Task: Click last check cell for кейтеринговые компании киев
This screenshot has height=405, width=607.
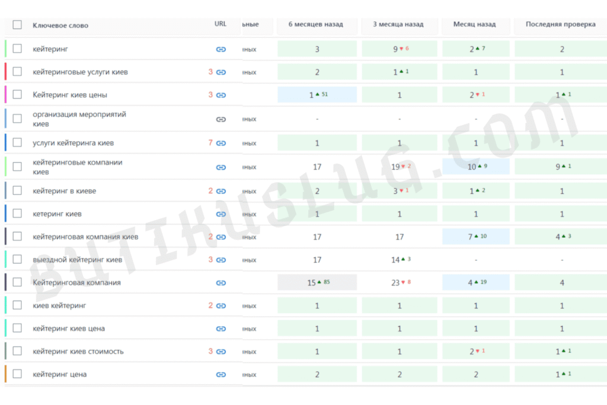Action: 561,167
